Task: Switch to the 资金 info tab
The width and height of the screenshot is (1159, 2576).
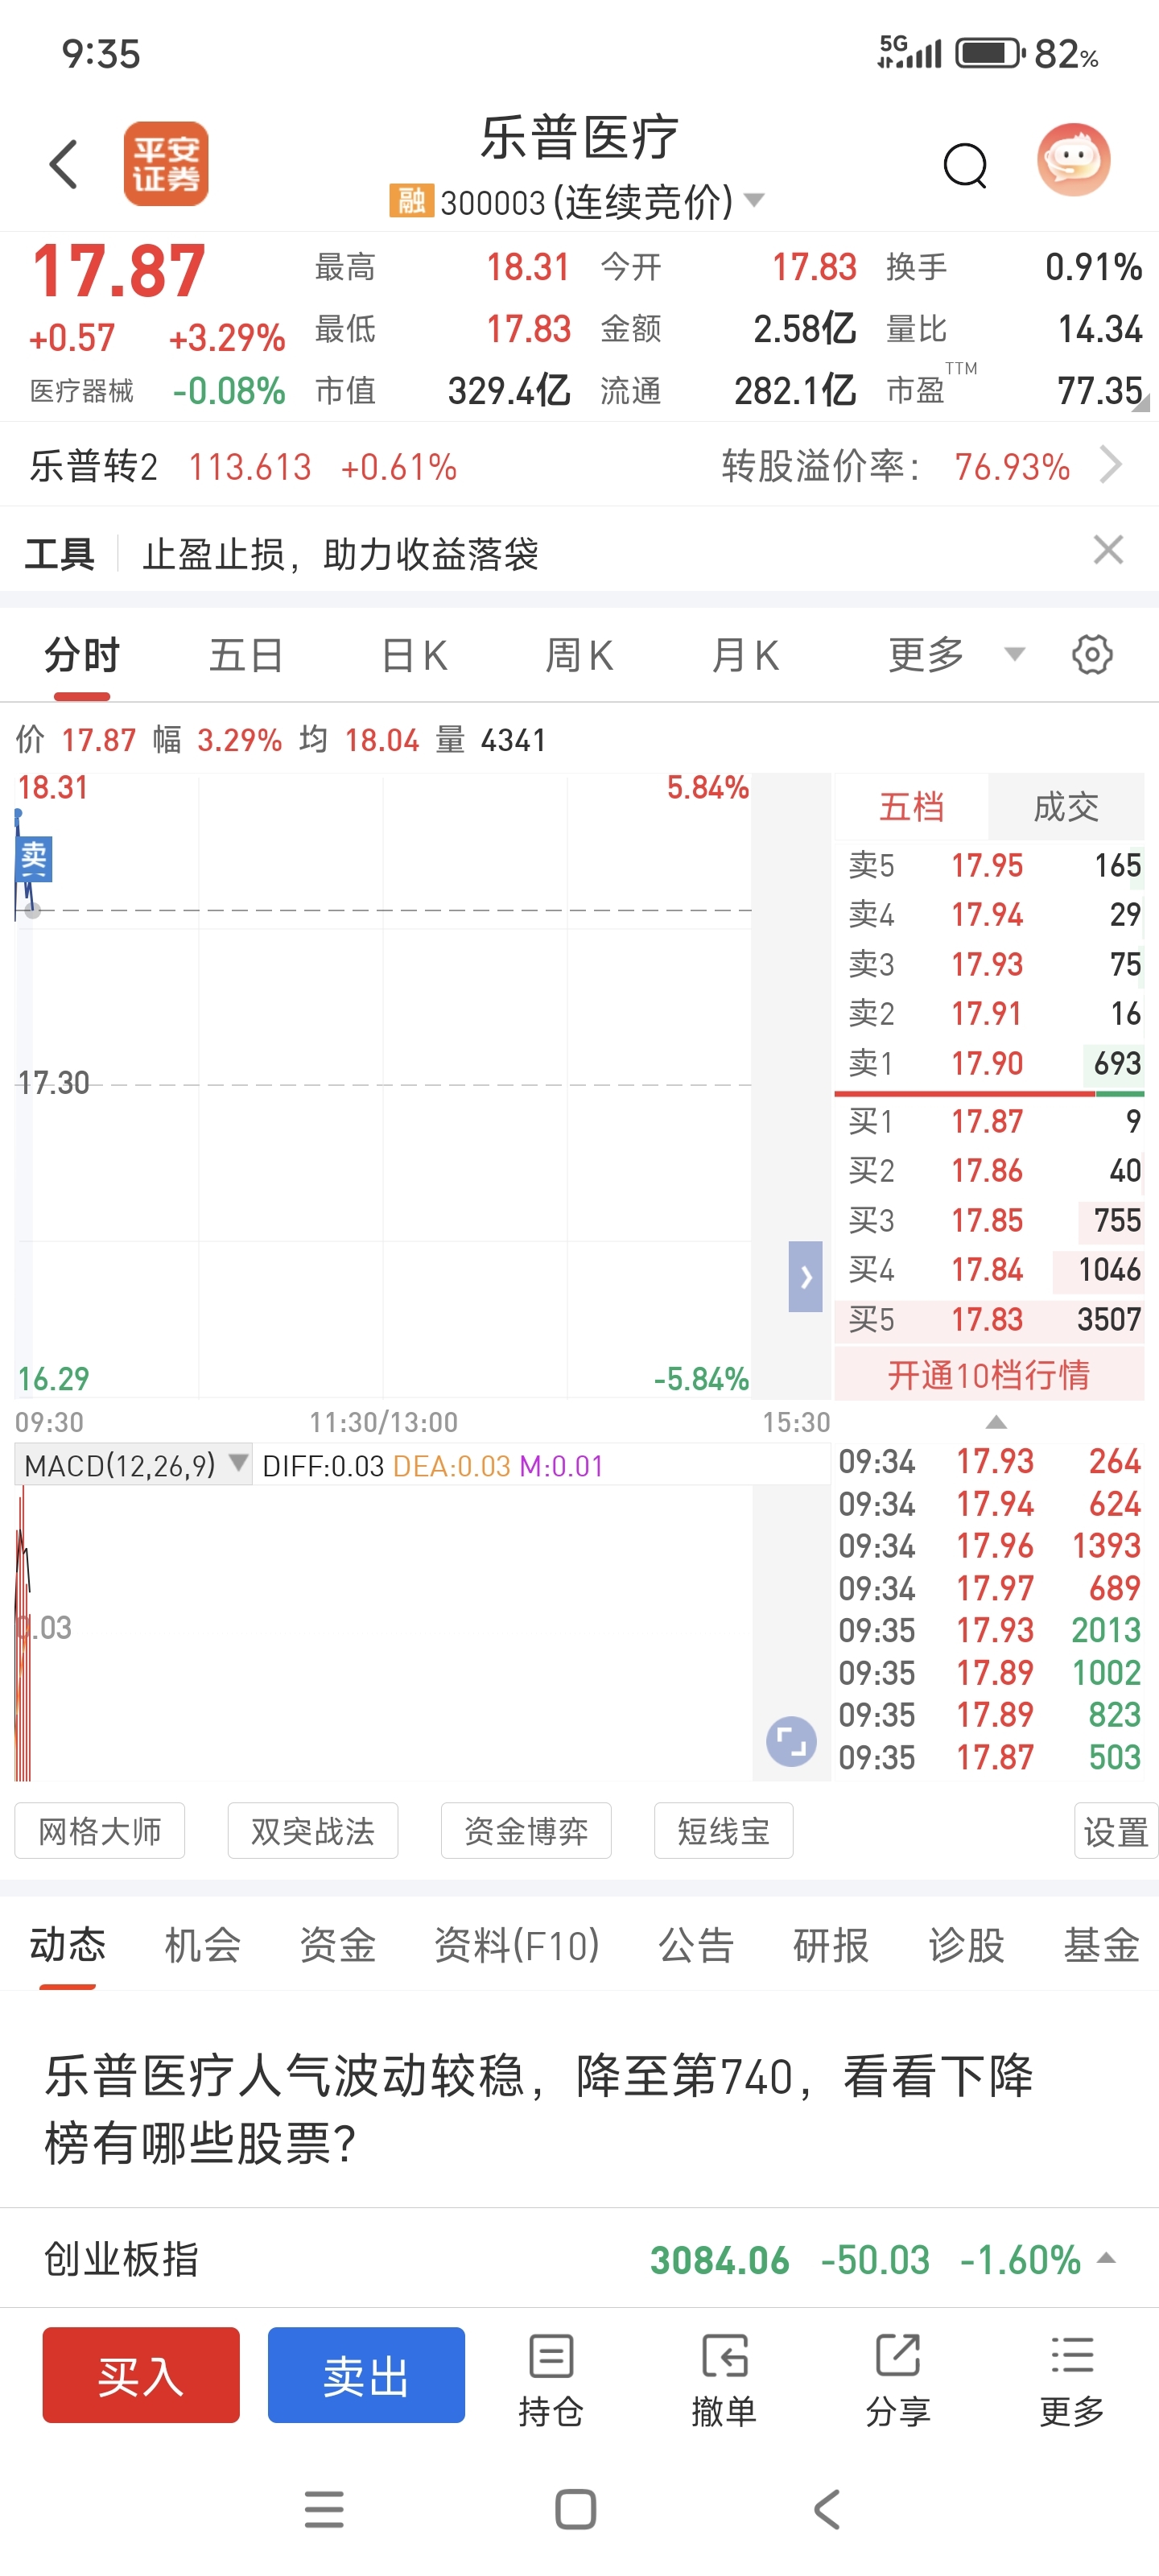Action: [x=338, y=1945]
